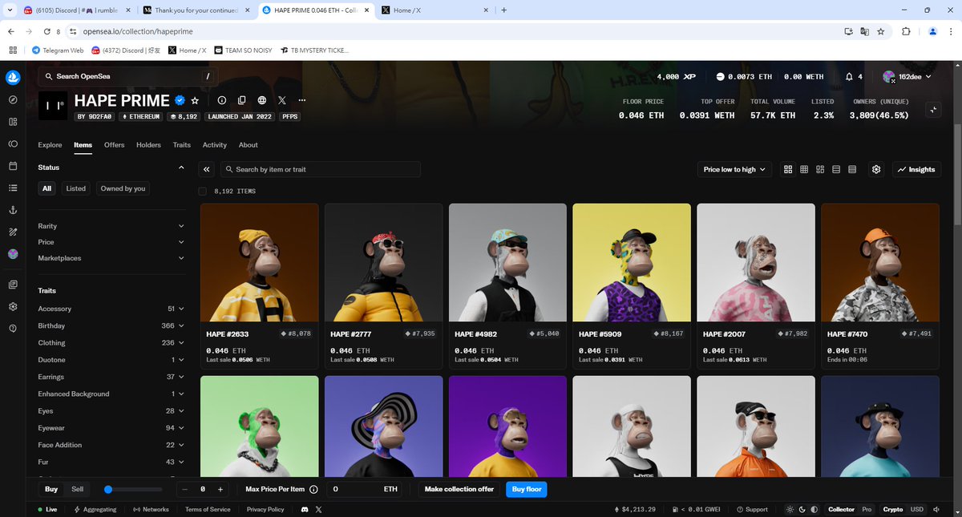Open the HAPE #2777 item card

[x=384, y=286]
